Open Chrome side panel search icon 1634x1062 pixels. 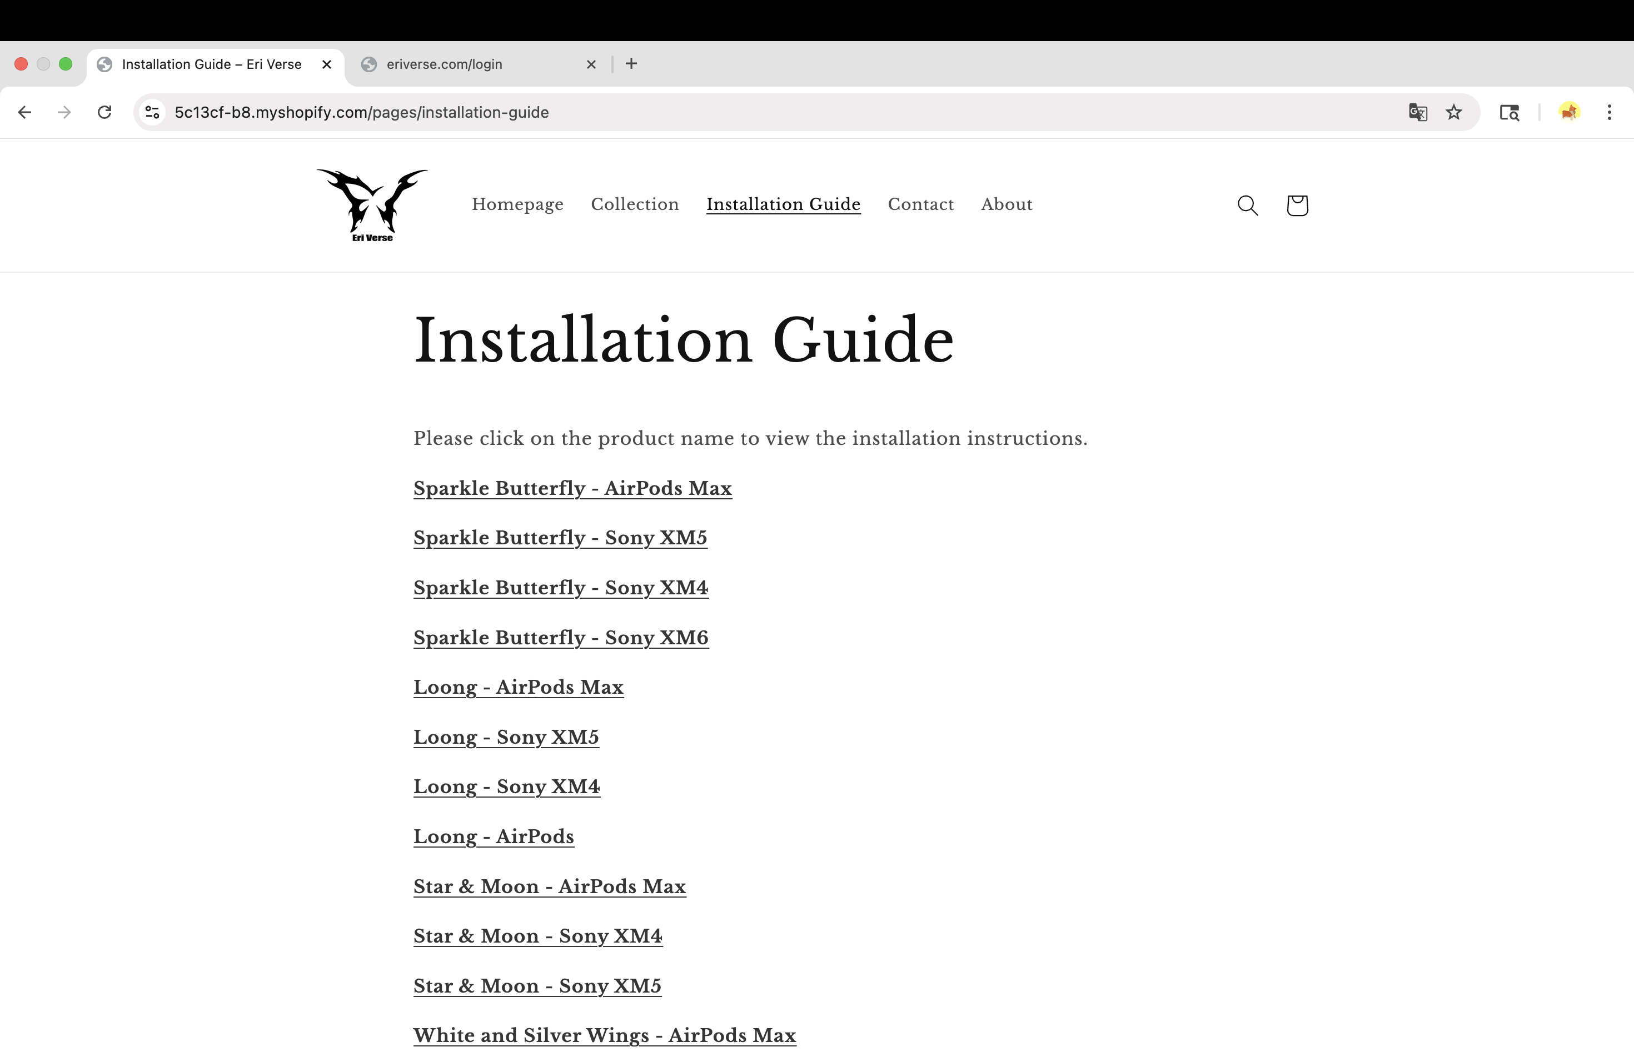click(1508, 112)
